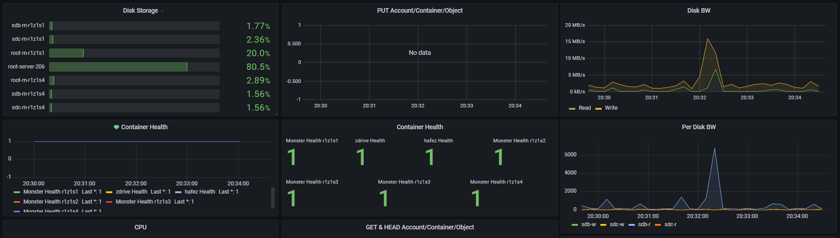Click the Write series color swatch
The image size is (840, 238).
(599, 108)
